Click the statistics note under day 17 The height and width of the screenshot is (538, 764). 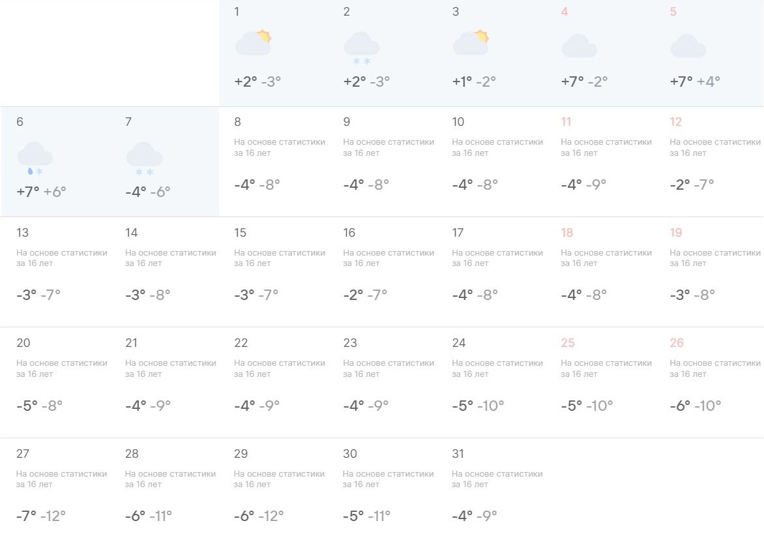pyautogui.click(x=497, y=258)
